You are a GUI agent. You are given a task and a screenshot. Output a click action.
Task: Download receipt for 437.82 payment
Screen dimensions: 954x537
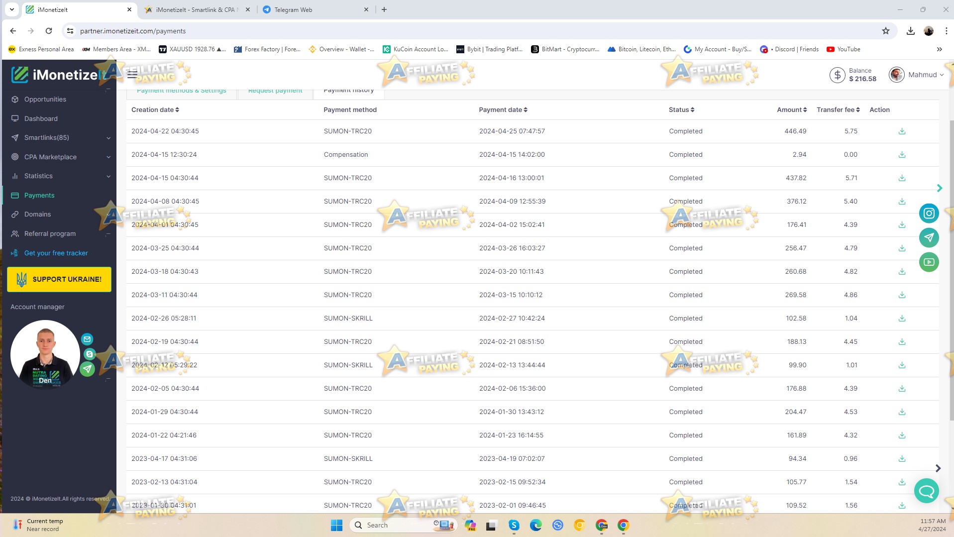click(902, 178)
